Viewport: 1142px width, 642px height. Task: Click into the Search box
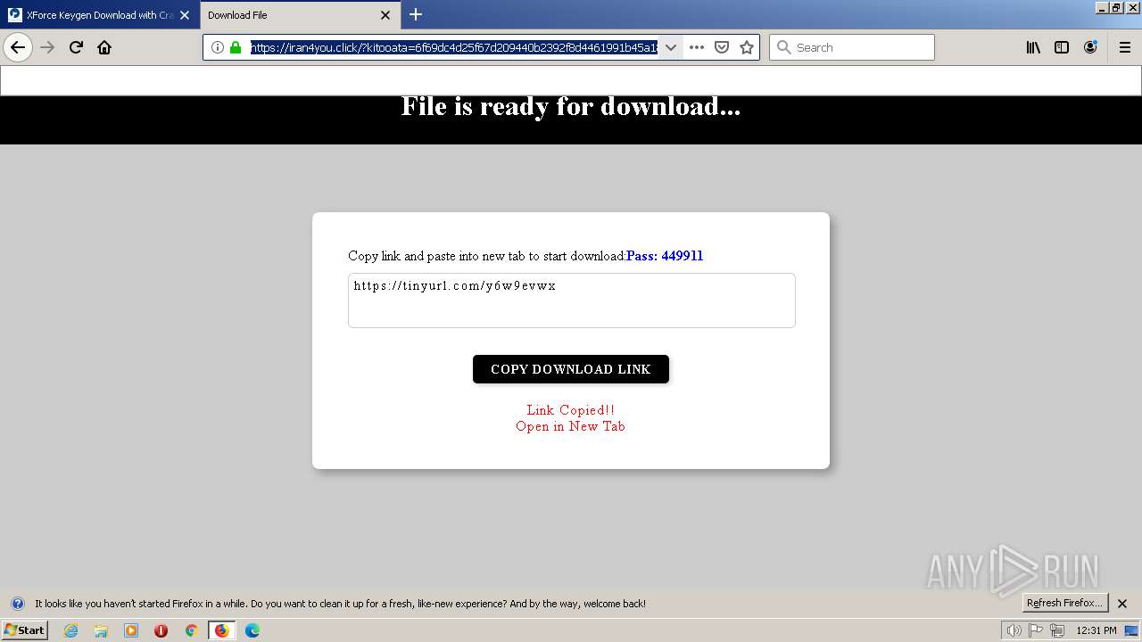point(852,47)
